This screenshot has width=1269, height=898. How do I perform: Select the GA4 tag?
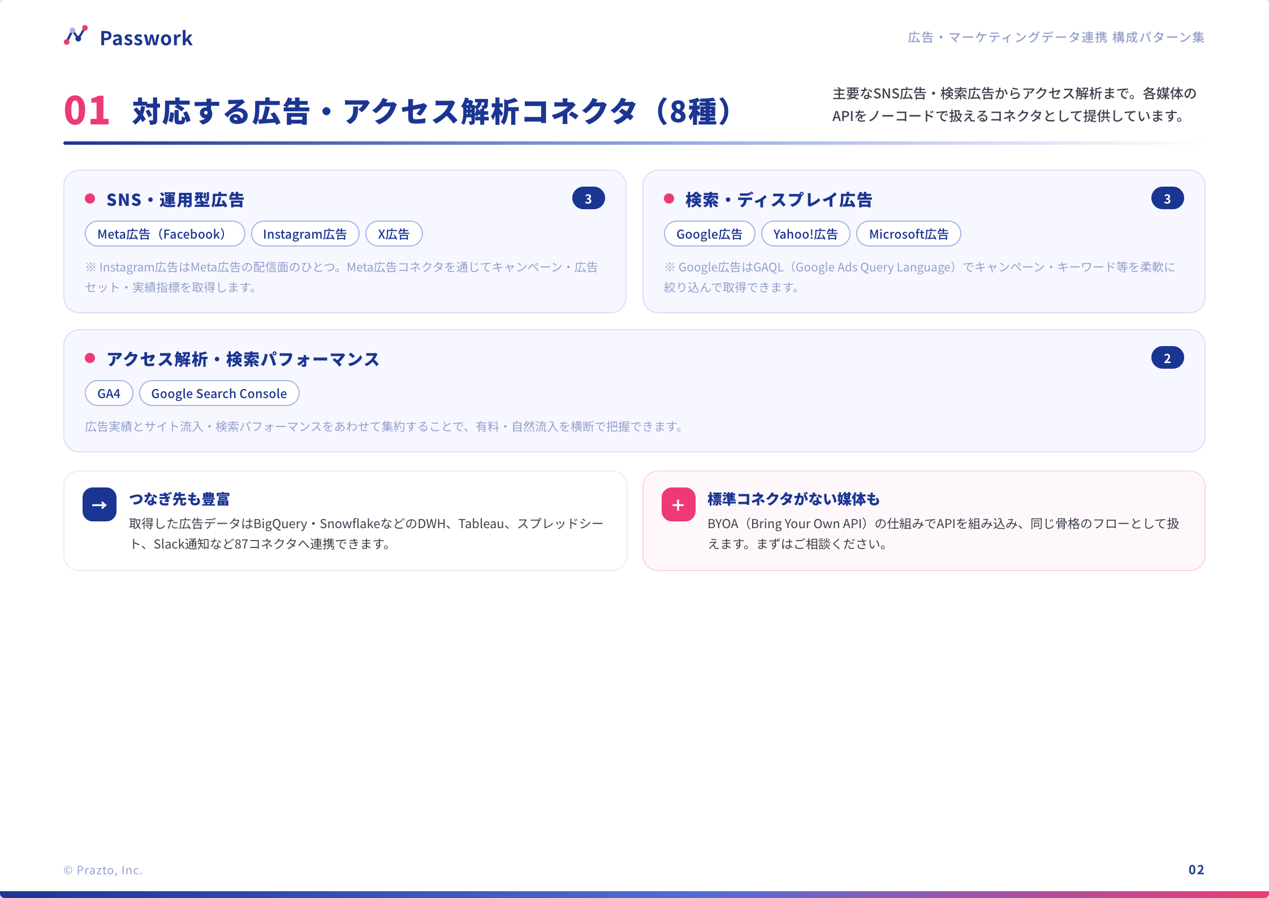coord(109,394)
